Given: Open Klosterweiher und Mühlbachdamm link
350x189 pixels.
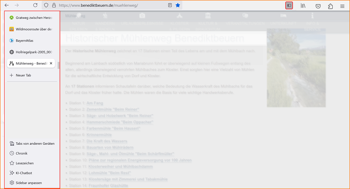Looking at the screenshot, I should [x=120, y=166].
